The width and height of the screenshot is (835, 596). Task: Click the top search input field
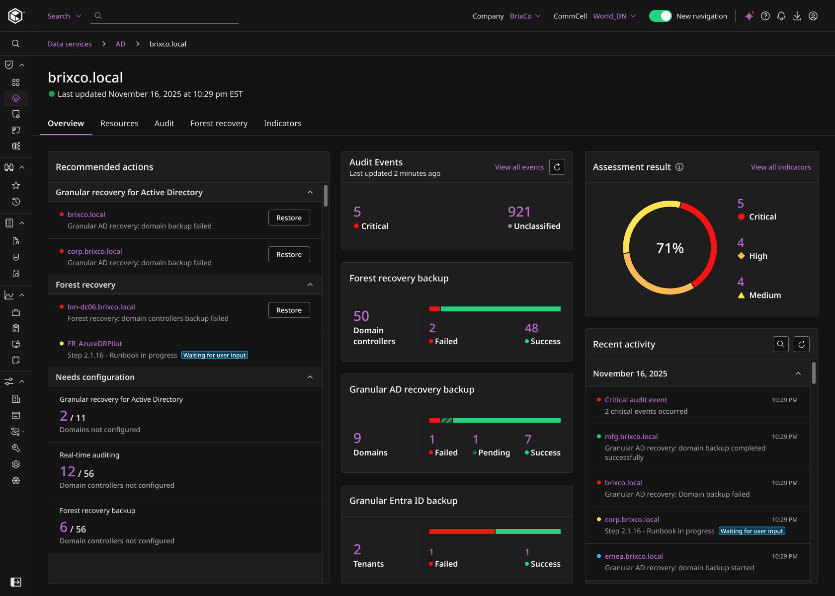point(169,16)
